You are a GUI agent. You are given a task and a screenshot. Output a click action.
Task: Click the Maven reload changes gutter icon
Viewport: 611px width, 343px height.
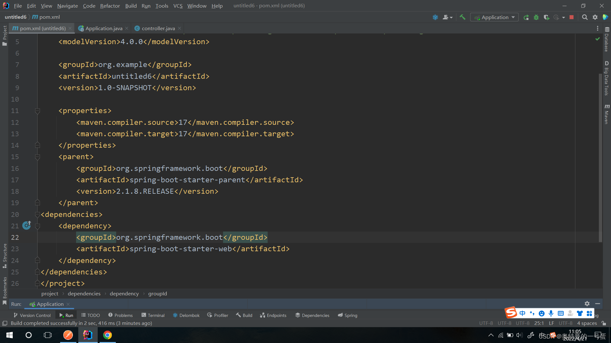coord(27,225)
